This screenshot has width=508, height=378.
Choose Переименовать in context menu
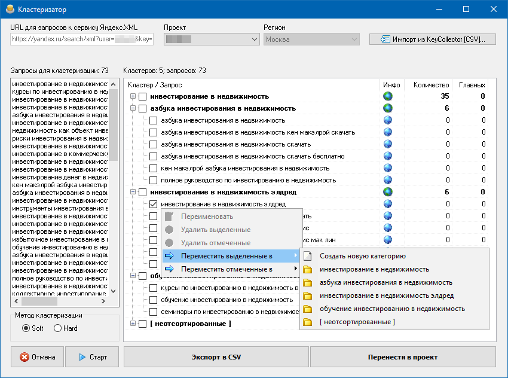click(230, 217)
